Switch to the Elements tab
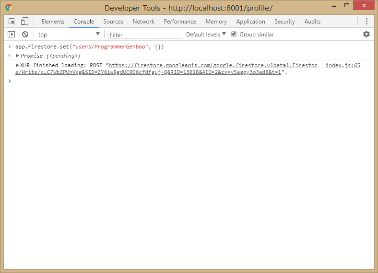 (53, 22)
